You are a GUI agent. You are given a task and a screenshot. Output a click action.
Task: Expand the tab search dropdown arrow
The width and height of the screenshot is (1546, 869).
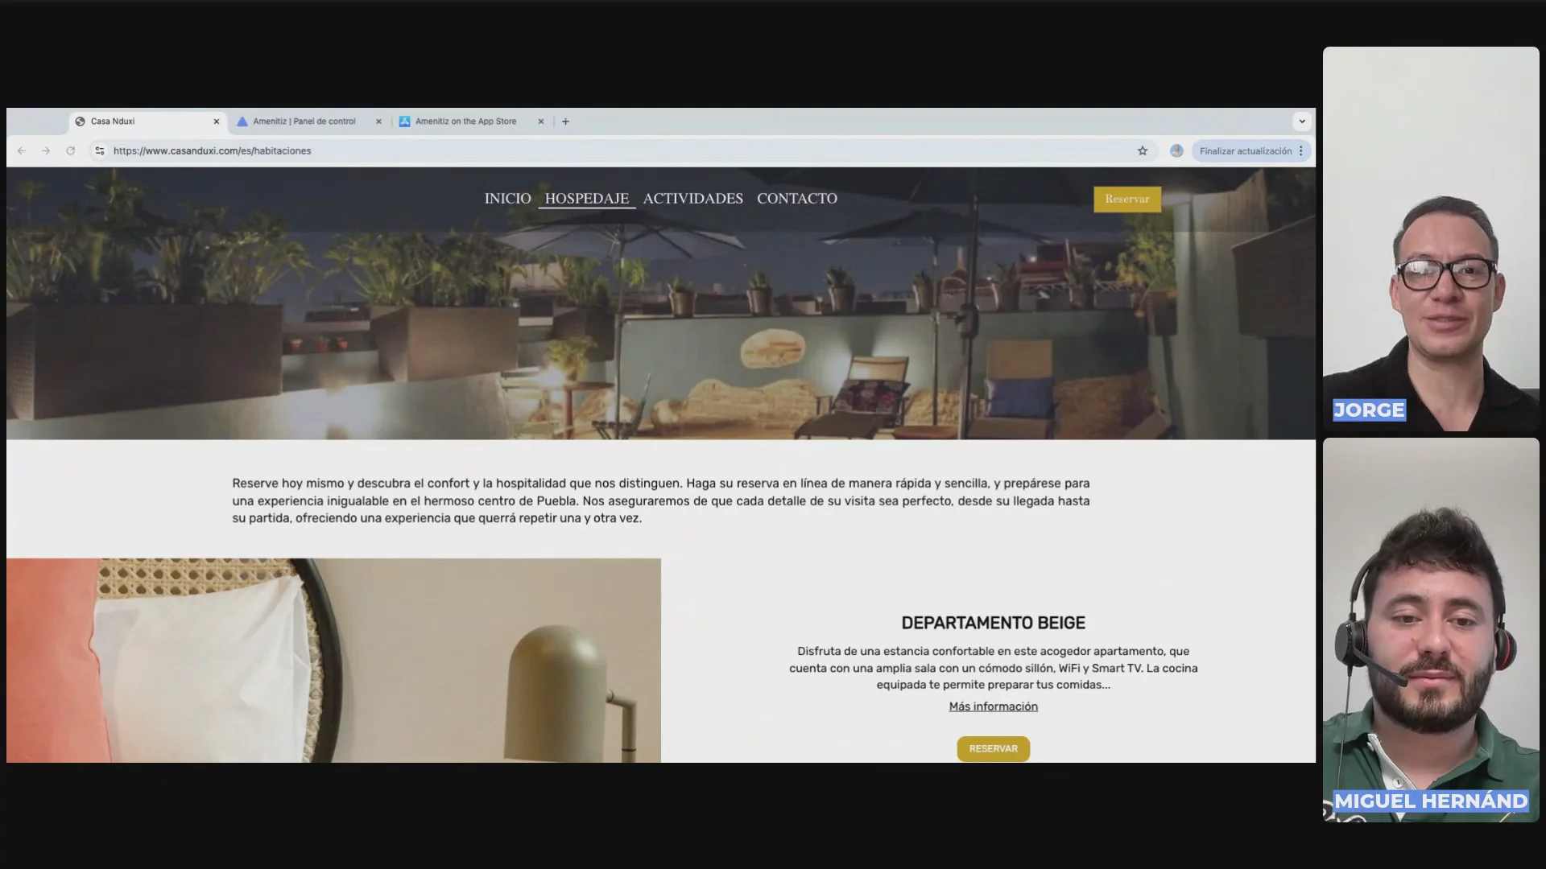1301,121
